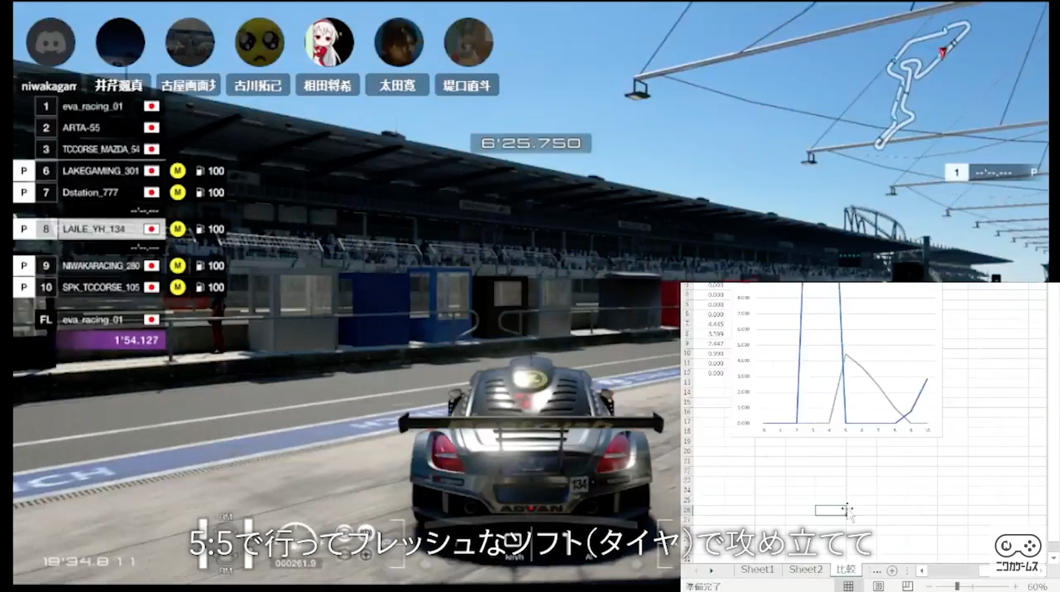
Task: Click the avatar above 堤口直斗
Action: (469, 43)
